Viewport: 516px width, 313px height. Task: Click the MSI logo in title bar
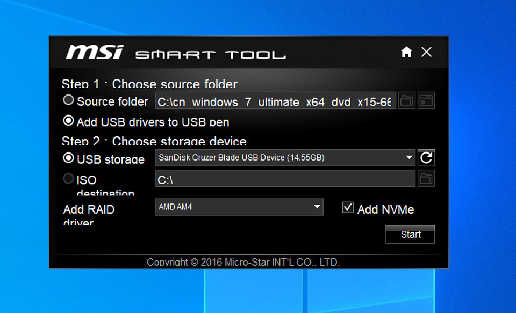click(x=95, y=52)
